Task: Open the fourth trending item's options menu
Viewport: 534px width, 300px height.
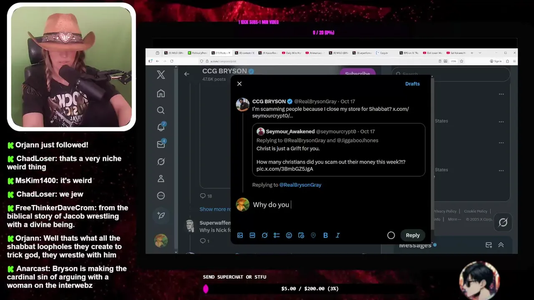Action: [501, 170]
